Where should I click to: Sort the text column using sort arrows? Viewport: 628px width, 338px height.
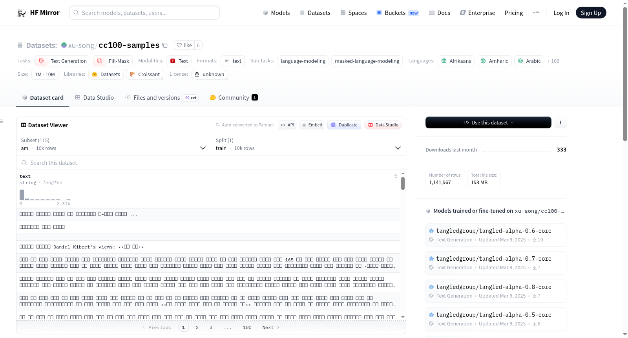(x=396, y=177)
